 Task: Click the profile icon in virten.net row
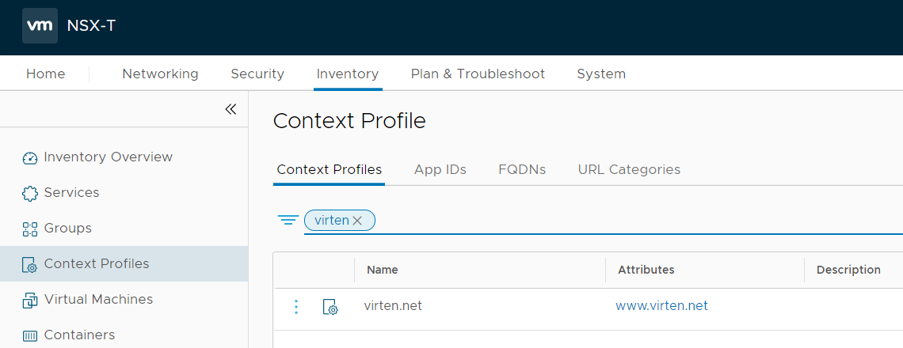330,307
